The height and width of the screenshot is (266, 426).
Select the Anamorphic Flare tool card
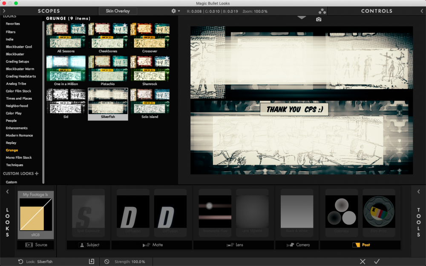point(215,213)
